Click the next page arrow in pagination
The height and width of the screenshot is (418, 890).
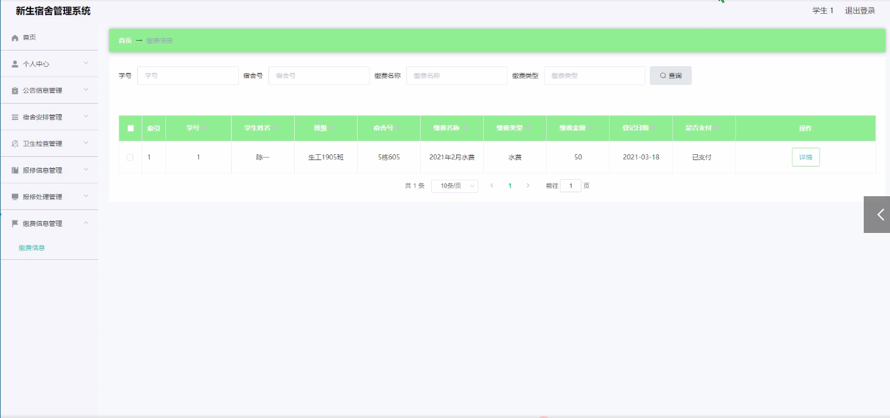(x=528, y=186)
